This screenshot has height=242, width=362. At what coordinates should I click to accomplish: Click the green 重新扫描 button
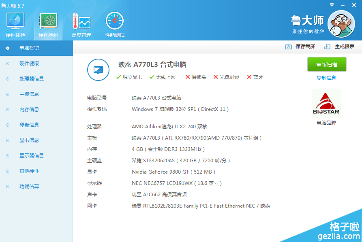coord(327,64)
